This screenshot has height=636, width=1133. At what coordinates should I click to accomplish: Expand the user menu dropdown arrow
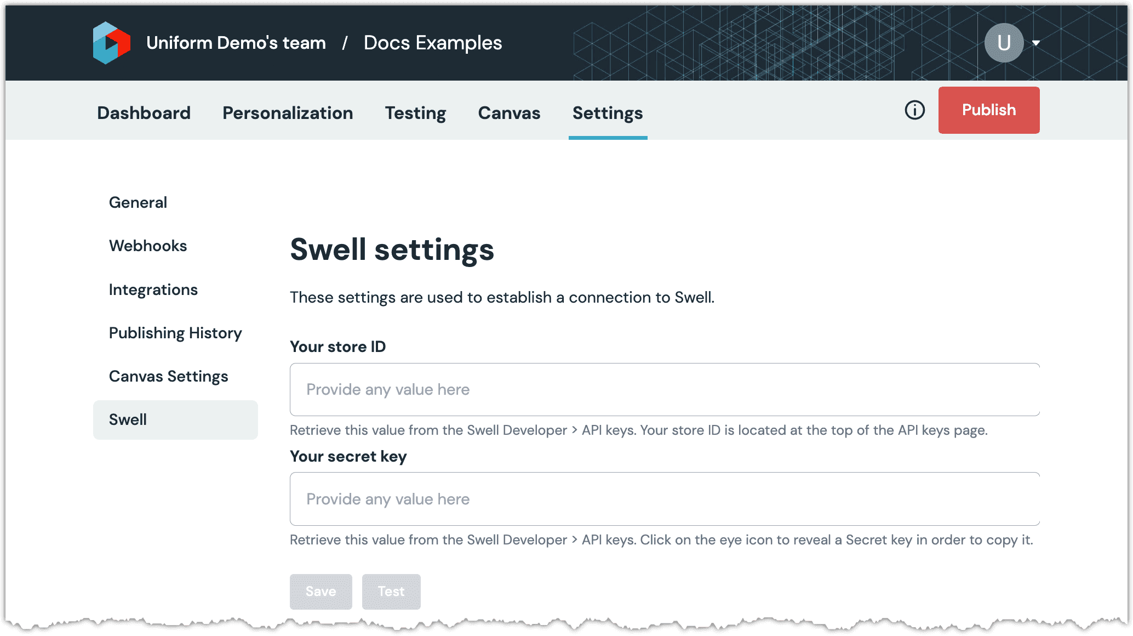(x=1036, y=43)
